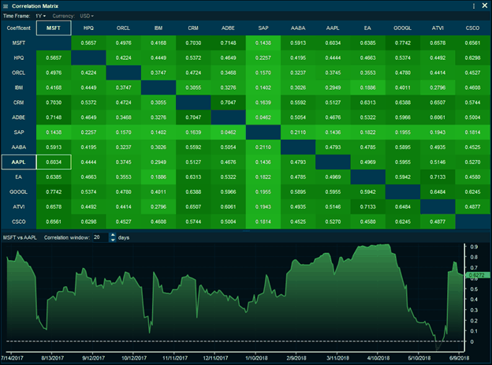
Task: Choose the CSCO row header
Action: [x=18, y=222]
